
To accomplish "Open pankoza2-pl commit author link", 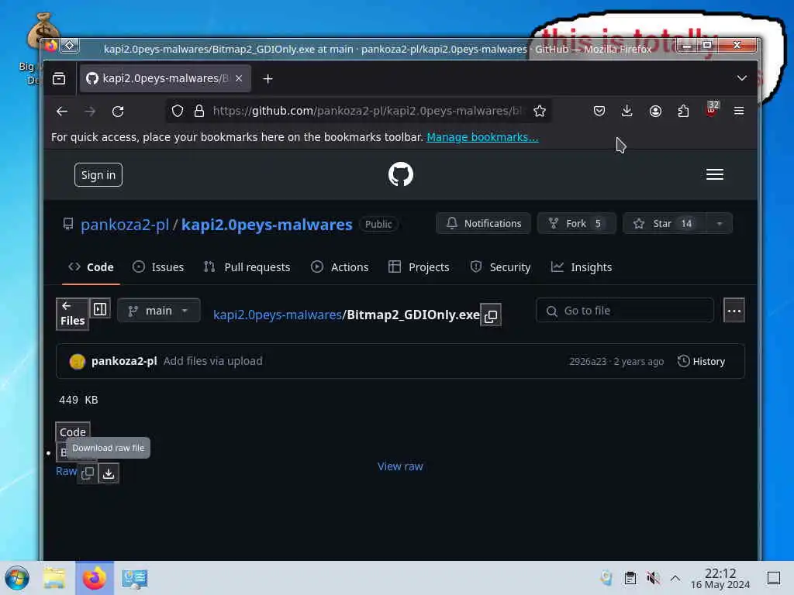I will point(124,361).
